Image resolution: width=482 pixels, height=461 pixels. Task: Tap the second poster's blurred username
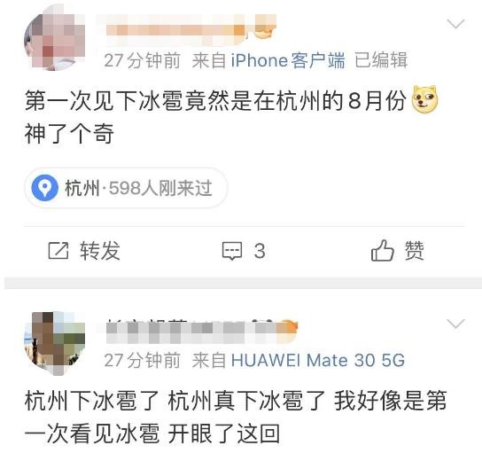point(190,331)
